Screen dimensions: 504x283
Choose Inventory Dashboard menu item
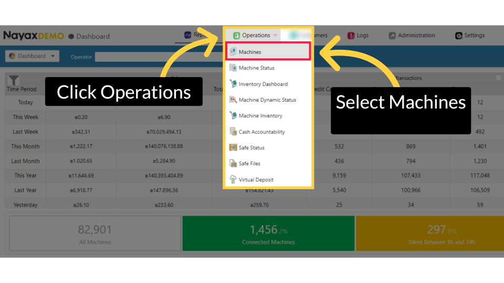pyautogui.click(x=268, y=84)
